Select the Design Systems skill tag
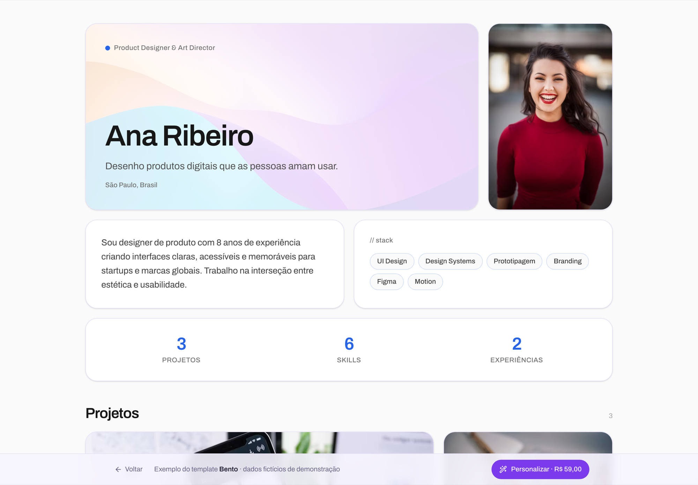The image size is (698, 485). 450,261
